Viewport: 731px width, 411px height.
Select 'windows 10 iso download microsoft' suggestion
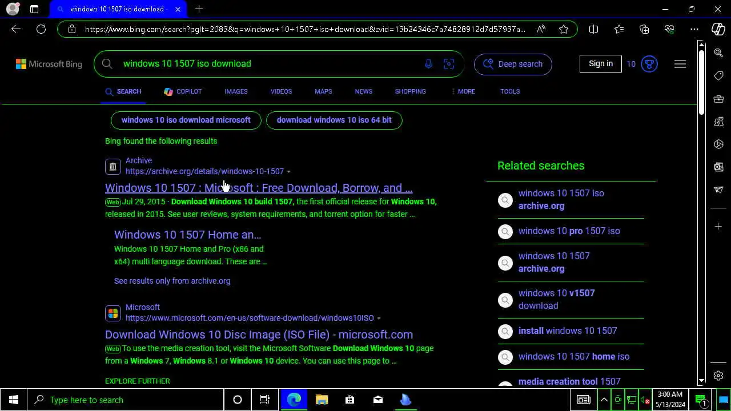pos(186,120)
